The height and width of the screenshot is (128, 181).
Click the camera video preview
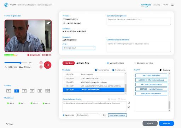(x=28, y=36)
